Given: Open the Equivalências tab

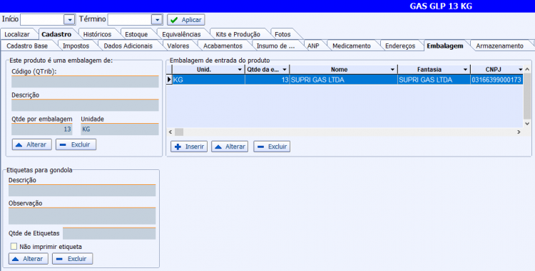Looking at the screenshot, I should (x=181, y=34).
